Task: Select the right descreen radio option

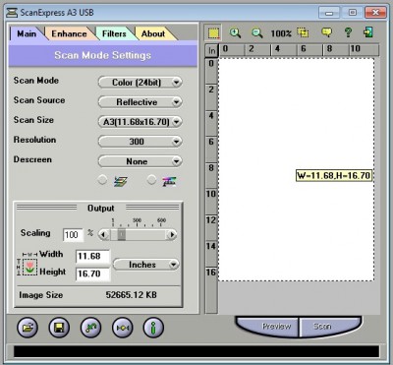Action: 151,180
